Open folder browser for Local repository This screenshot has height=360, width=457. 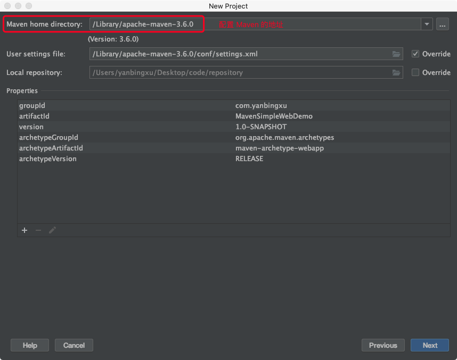coord(396,72)
